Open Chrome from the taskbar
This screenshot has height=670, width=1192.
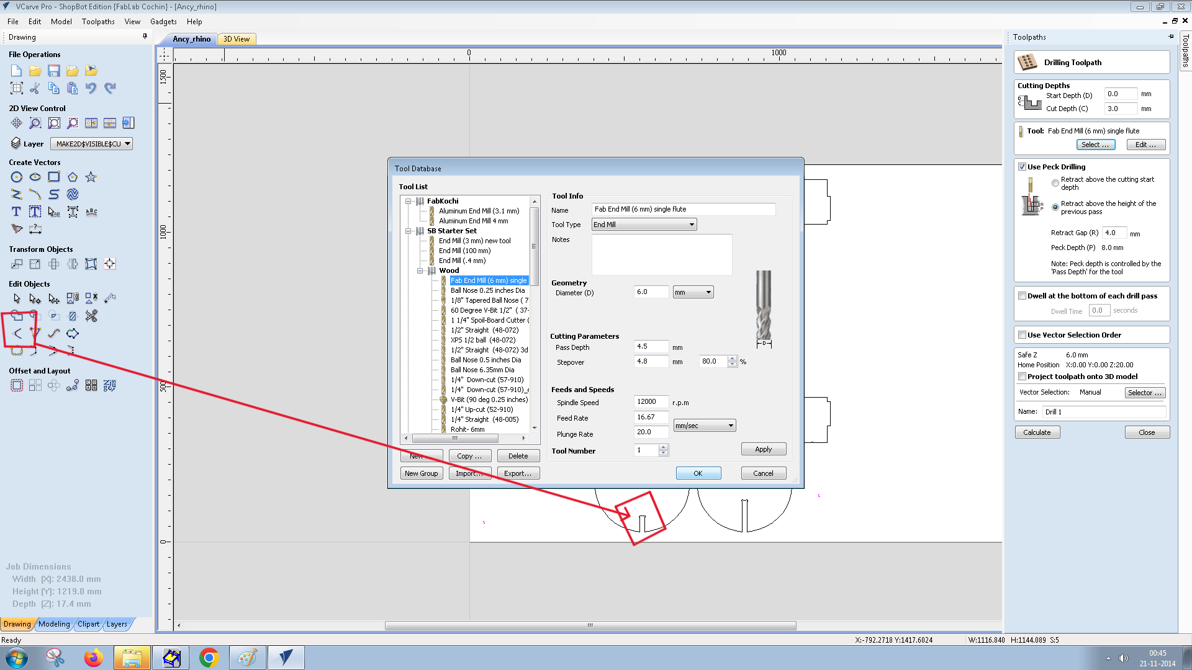tap(209, 658)
